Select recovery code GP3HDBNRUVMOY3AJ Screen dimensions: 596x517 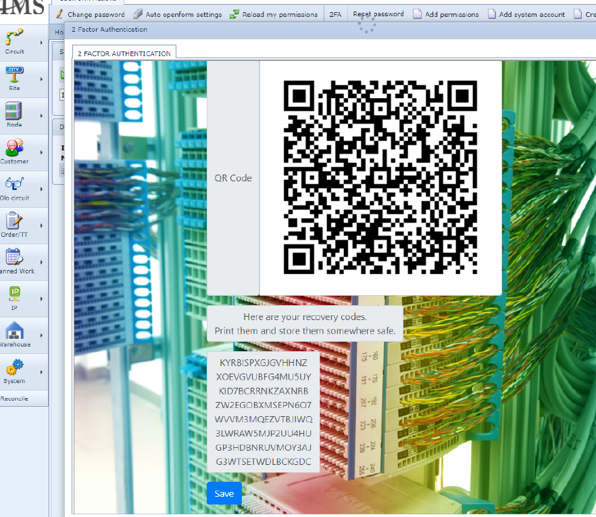264,447
